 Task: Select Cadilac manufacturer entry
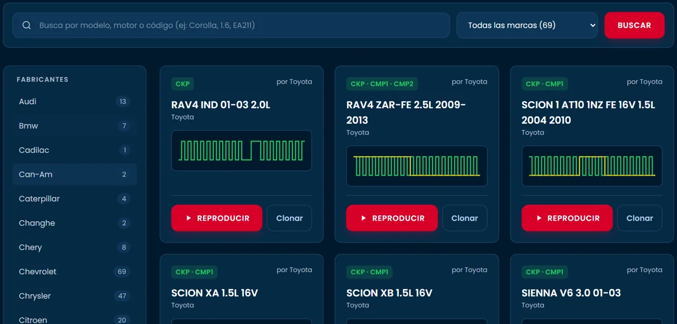[x=75, y=150]
